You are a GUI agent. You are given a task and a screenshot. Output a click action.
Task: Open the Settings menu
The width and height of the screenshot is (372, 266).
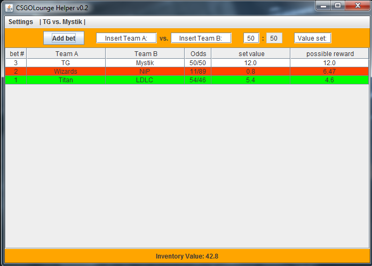pyautogui.click(x=21, y=22)
